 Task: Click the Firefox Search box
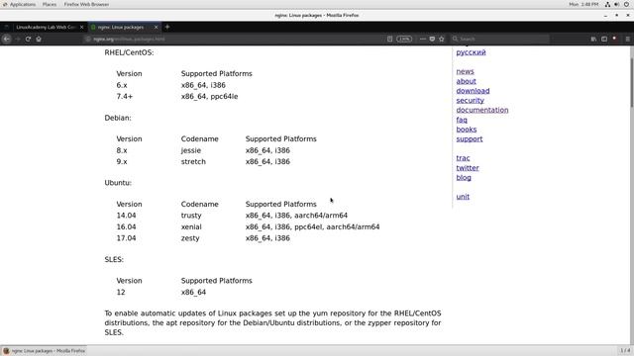[x=500, y=40]
